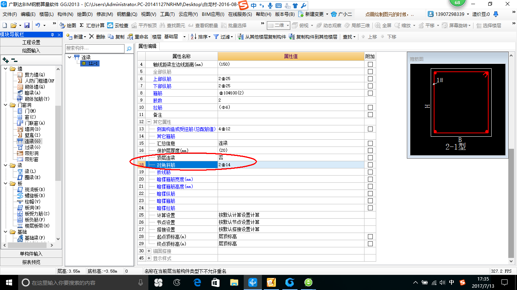Click 删除 delete icon
This screenshot has width=517, height=290.
click(x=97, y=37)
